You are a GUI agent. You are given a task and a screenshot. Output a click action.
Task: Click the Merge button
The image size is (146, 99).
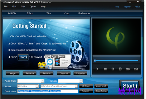click(x=13, y=73)
